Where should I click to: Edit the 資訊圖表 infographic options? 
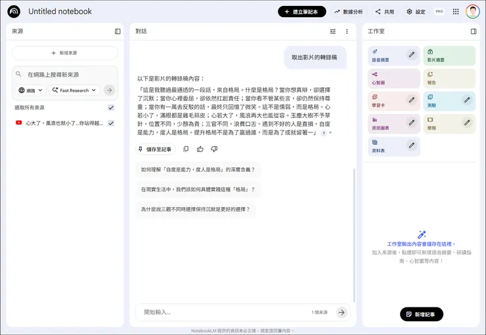point(411,123)
